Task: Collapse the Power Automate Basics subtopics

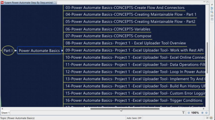Action: (x=62, y=51)
